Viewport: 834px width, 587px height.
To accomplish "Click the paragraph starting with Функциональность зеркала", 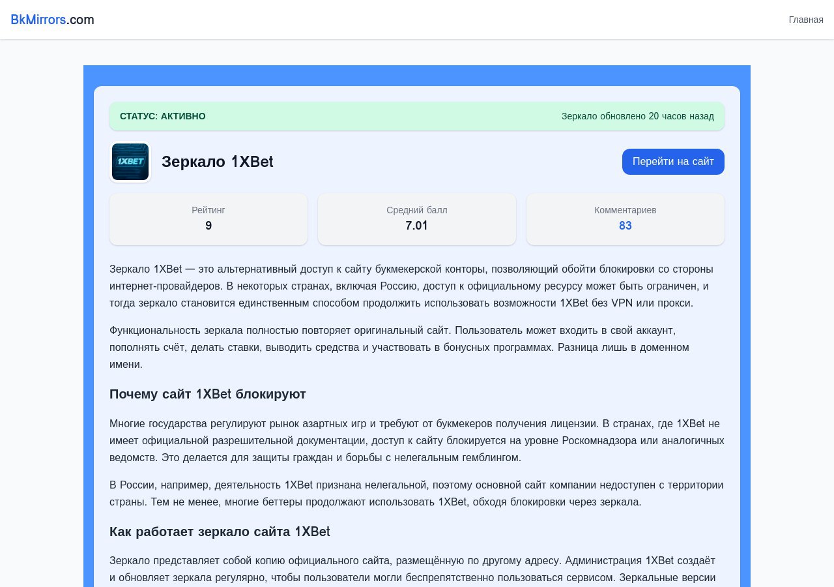I will pyautogui.click(x=417, y=347).
